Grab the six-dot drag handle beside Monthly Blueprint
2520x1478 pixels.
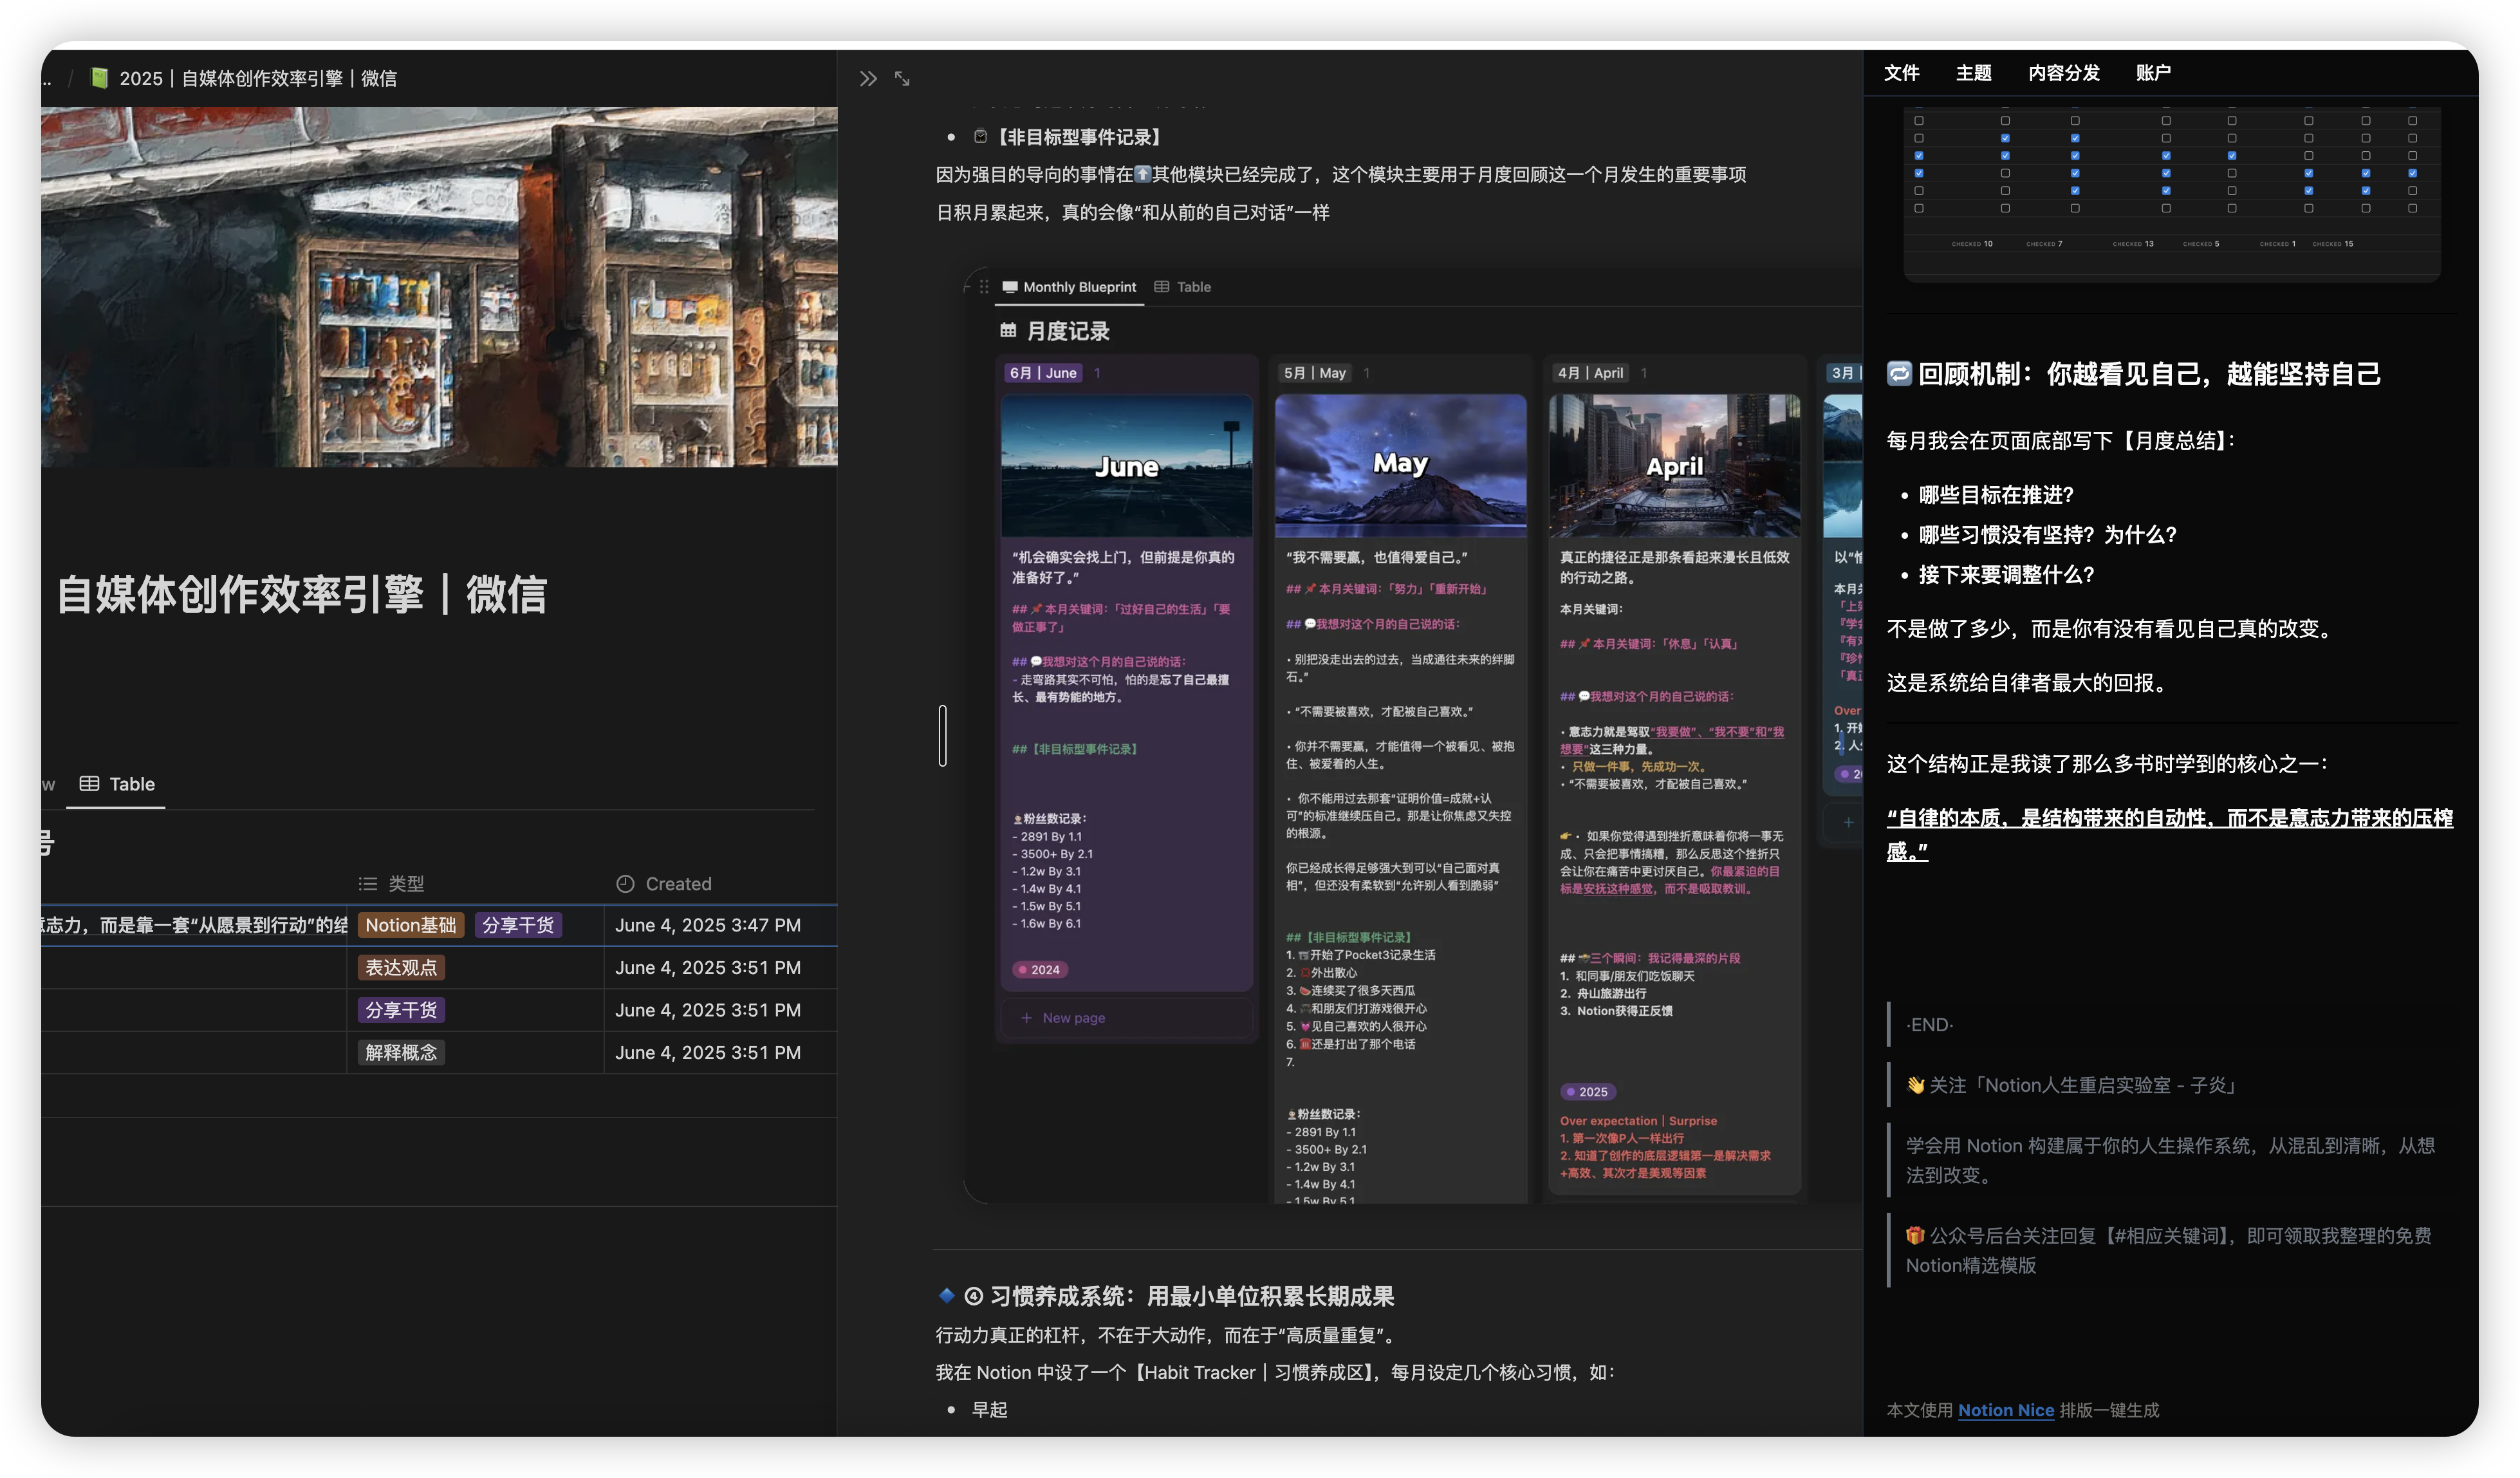point(984,287)
